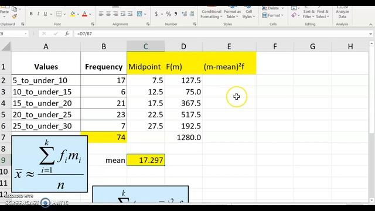Click the Increase Decimal icon
The image size is (375, 211).
[x=184, y=14]
